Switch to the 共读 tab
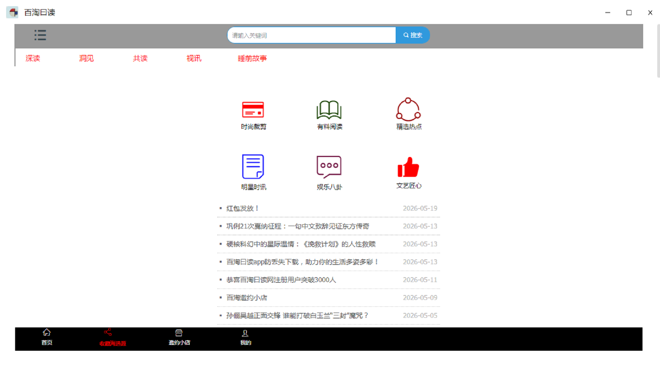 point(140,58)
